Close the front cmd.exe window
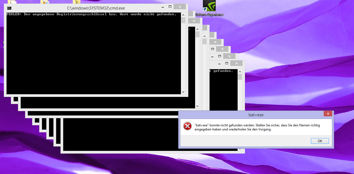The width and height of the screenshot is (354, 174). coord(180,7)
